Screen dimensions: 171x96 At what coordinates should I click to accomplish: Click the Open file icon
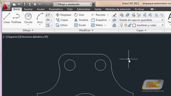coord(19,4)
